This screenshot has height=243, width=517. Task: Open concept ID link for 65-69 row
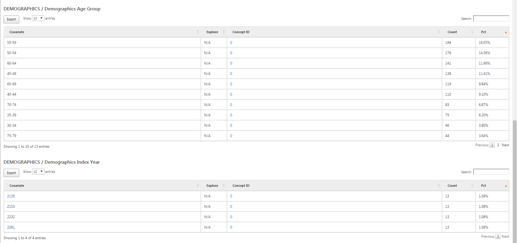pyautogui.click(x=231, y=84)
